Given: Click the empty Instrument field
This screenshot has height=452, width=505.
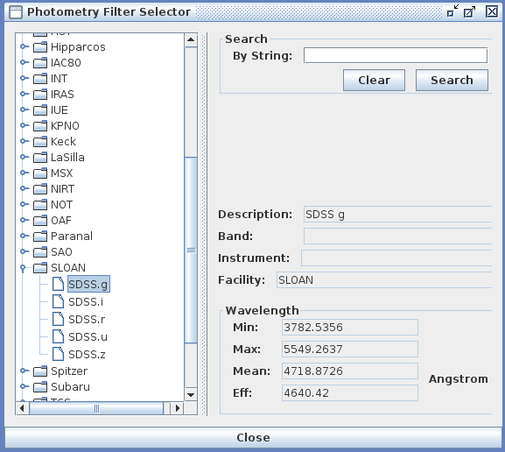Looking at the screenshot, I should [x=396, y=258].
